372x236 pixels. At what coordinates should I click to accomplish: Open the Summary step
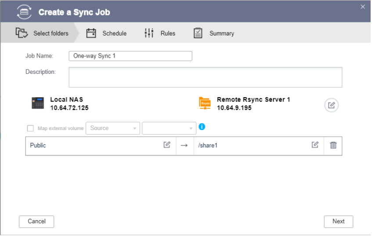tap(214, 33)
